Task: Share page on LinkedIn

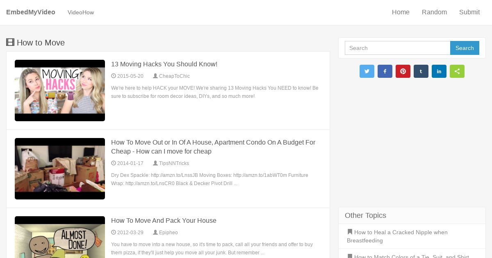Action: (x=439, y=71)
